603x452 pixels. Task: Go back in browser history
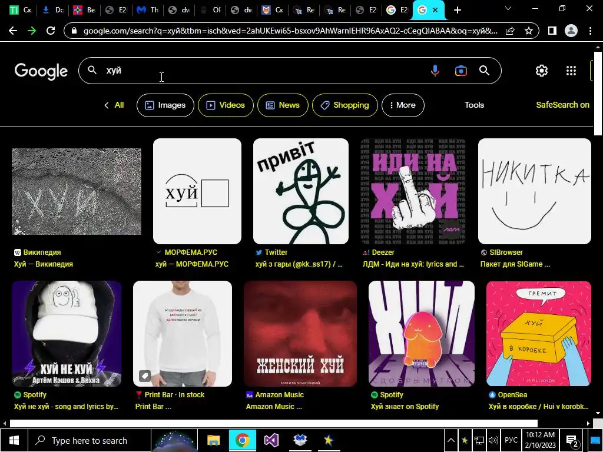13,31
